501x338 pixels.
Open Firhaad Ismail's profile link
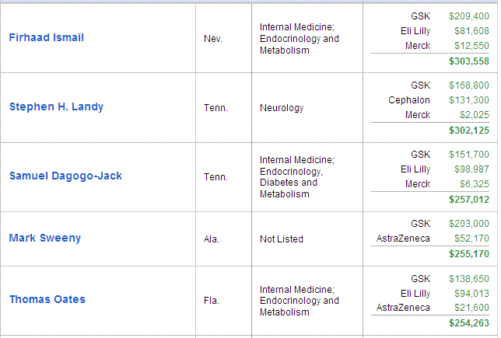47,38
